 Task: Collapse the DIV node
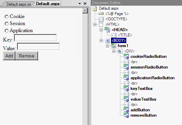click(x=114, y=51)
